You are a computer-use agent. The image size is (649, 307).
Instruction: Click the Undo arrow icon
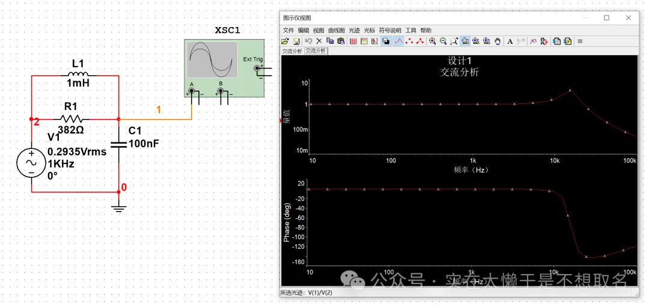coord(308,41)
